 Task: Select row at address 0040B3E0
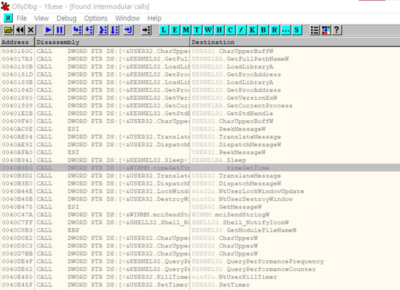coord(200,183)
